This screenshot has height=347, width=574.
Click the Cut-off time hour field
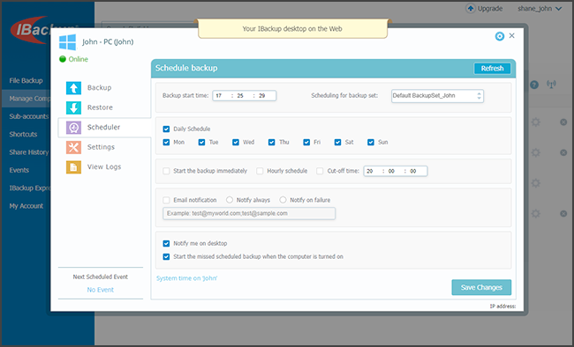[x=370, y=171]
